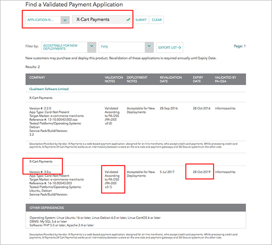Click the 5 Jul 2017 revalidation date

pyautogui.click(x=167, y=172)
